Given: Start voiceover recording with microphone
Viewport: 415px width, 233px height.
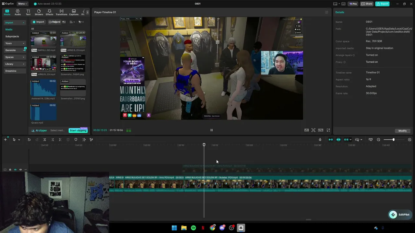Looking at the screenshot, I should click(320, 139).
